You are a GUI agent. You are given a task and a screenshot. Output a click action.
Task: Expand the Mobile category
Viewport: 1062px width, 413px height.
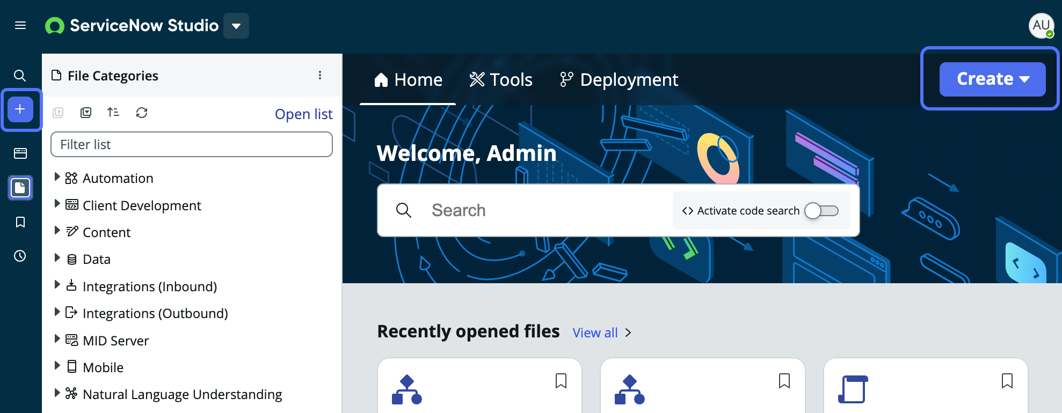coord(57,366)
